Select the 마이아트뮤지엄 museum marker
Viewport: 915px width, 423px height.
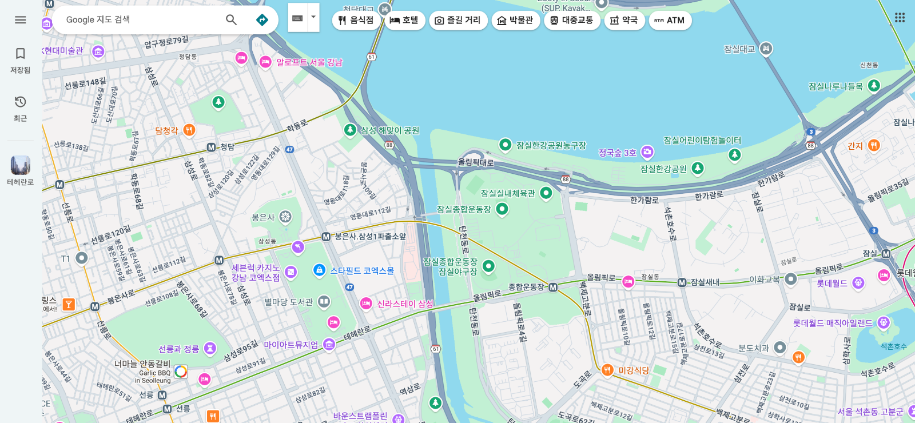[x=329, y=344]
